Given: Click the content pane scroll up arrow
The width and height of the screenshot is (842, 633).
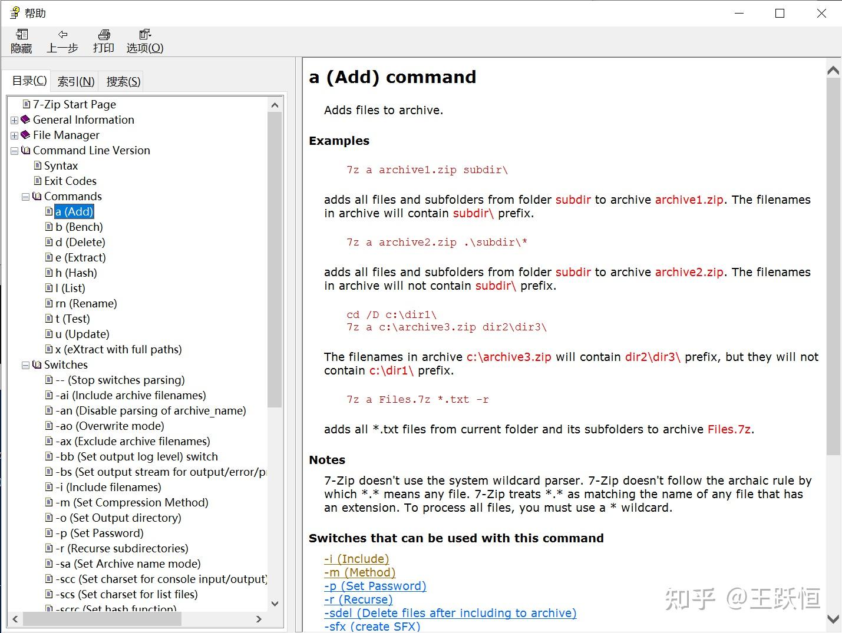Looking at the screenshot, I should point(833,71).
